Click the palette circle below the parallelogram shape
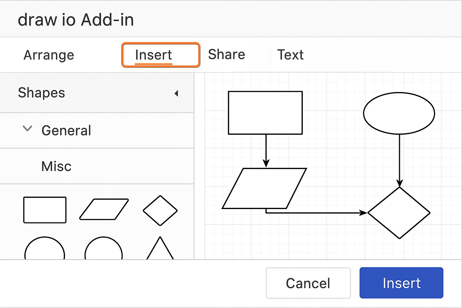Viewport: 462px width, 308px height. click(104, 250)
